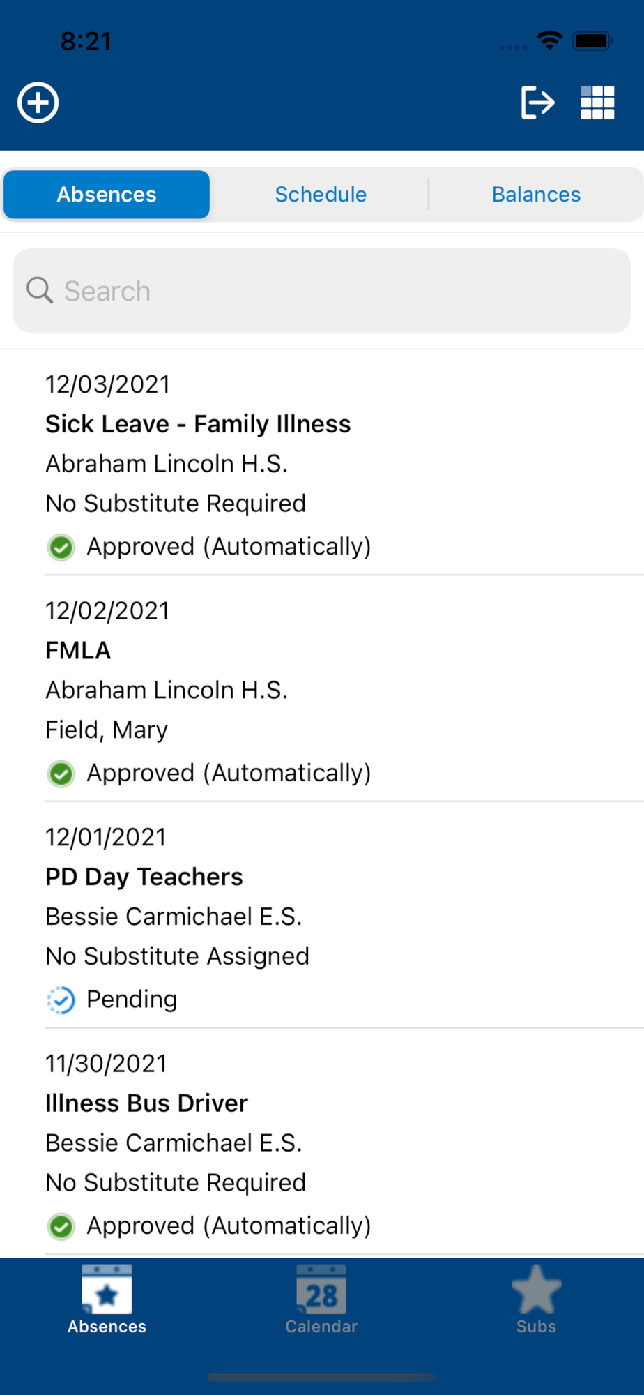Tap the add absence plus icon
644x1395 pixels.
[x=38, y=103]
